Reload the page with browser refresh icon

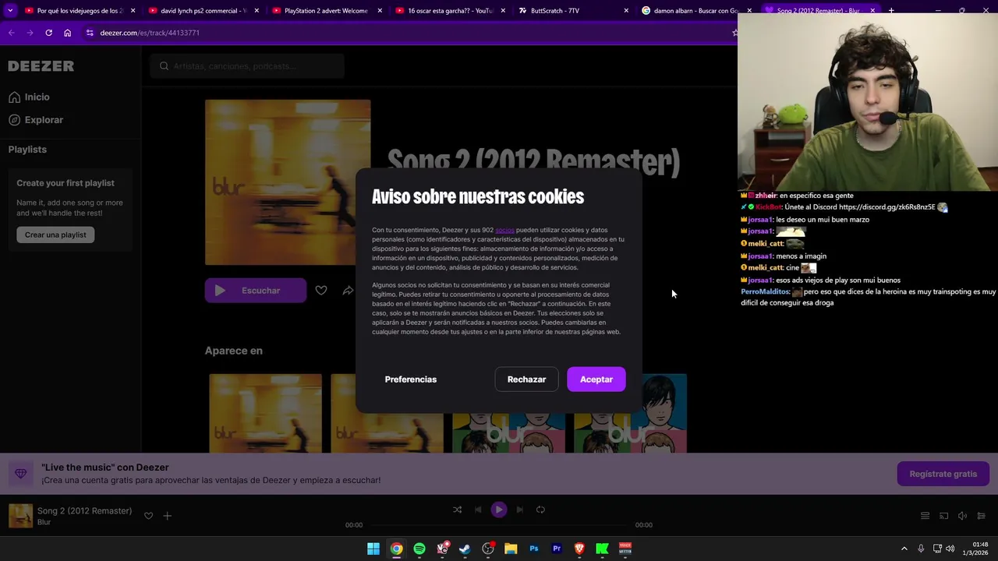coord(48,33)
